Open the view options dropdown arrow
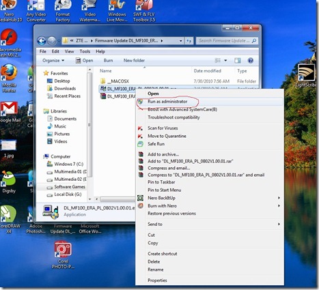This screenshot has height=290, width=319. tap(225, 61)
